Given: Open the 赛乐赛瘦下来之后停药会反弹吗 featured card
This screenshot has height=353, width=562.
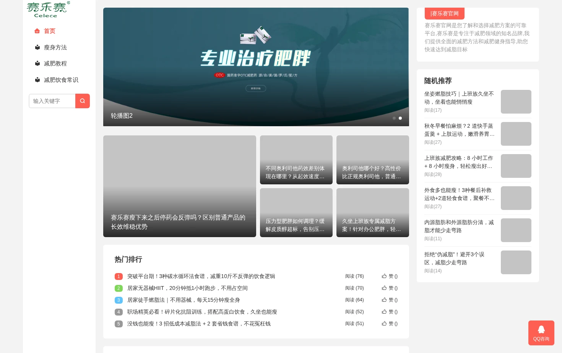Looking at the screenshot, I should click(180, 186).
